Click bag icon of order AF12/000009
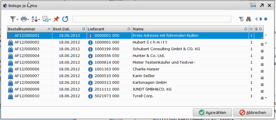This screenshot has width=276, height=120. (x=10, y=89)
